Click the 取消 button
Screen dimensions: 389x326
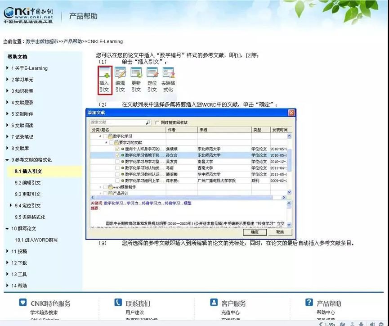[x=280, y=232]
